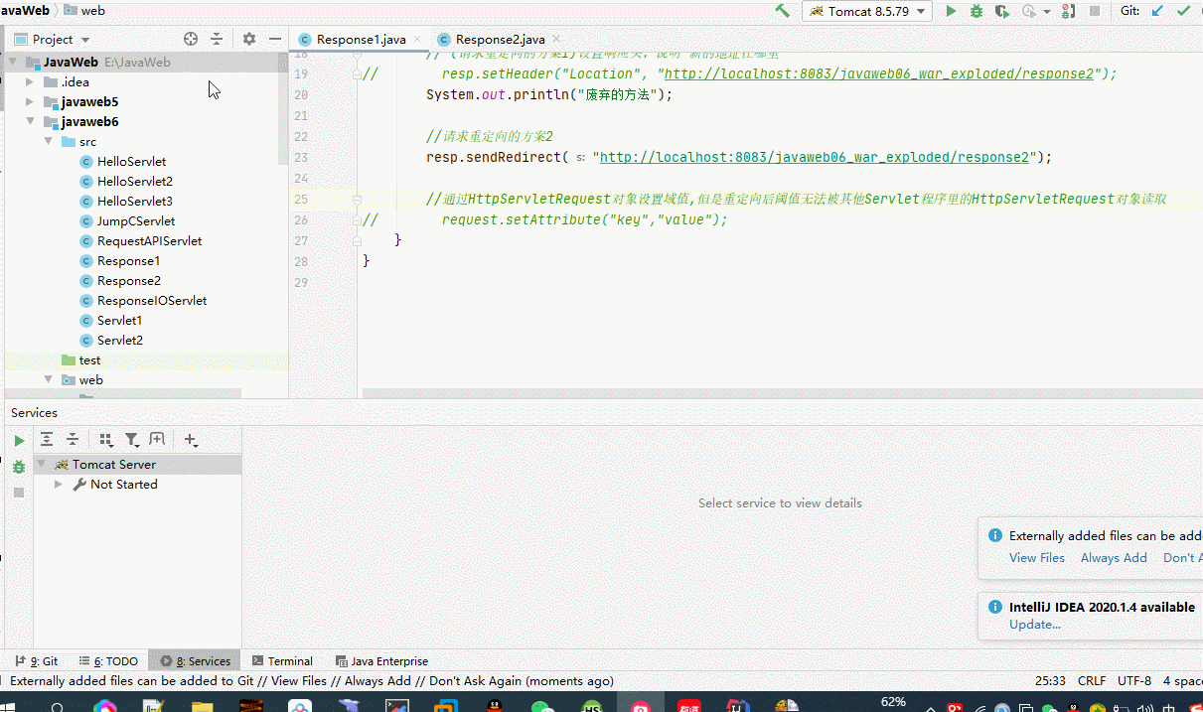Hide the Project panel with minus icon

[x=275, y=39]
